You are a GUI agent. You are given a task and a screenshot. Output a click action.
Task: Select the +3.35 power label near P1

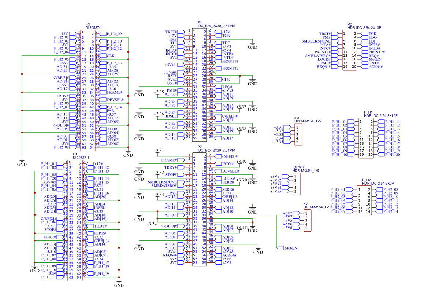(158, 91)
